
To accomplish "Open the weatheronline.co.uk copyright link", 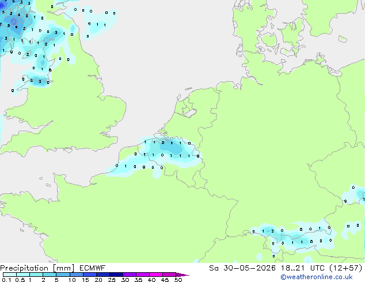I will click(316, 277).
